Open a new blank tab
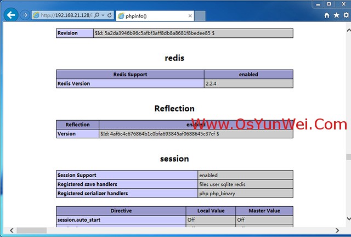Viewport: 351px width, 237px height. 200,16
